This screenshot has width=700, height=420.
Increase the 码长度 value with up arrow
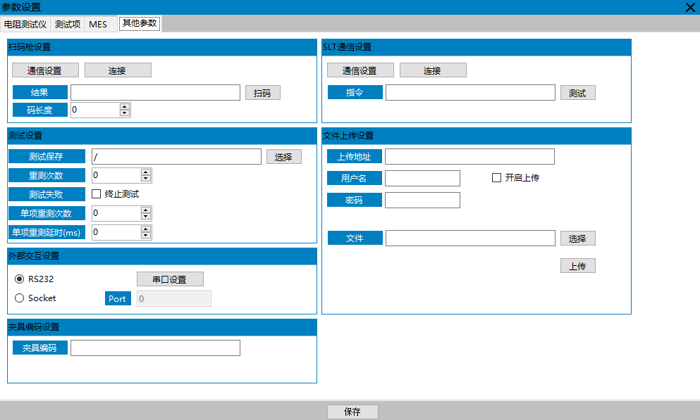[x=125, y=106]
